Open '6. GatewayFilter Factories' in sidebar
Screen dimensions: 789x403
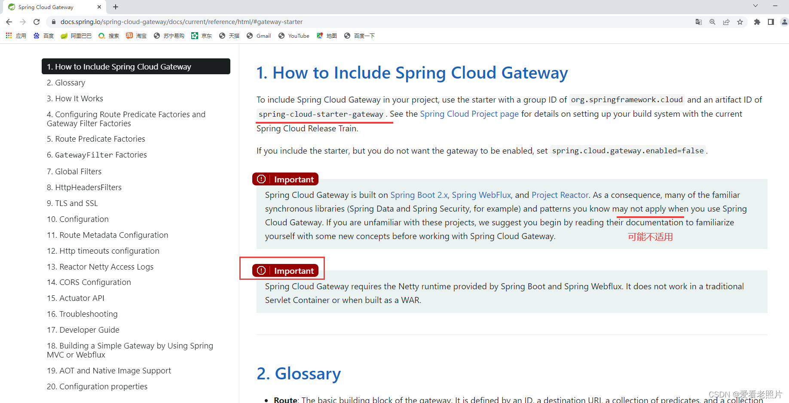[x=97, y=155]
